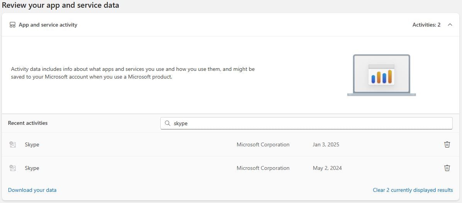Click the magnifier icon in the search box
Image resolution: width=462 pixels, height=203 pixels.
pos(168,123)
